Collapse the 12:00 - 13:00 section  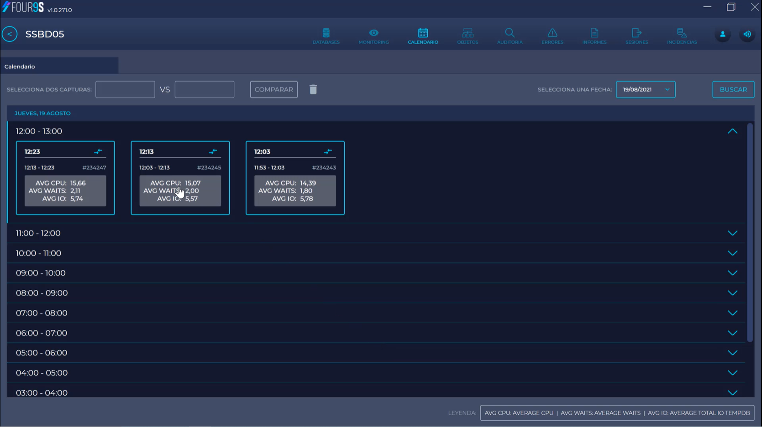732,131
